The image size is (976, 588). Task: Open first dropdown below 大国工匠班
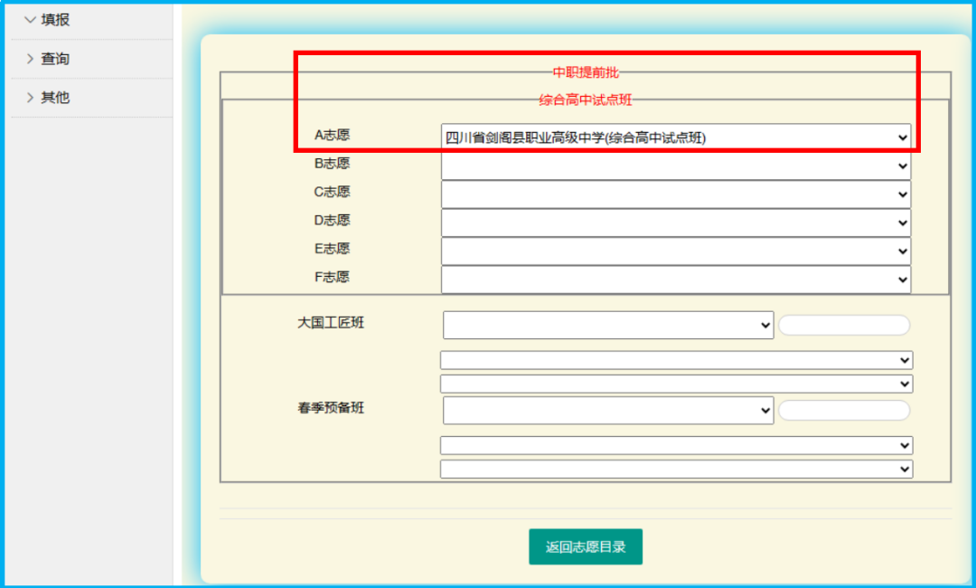675,360
